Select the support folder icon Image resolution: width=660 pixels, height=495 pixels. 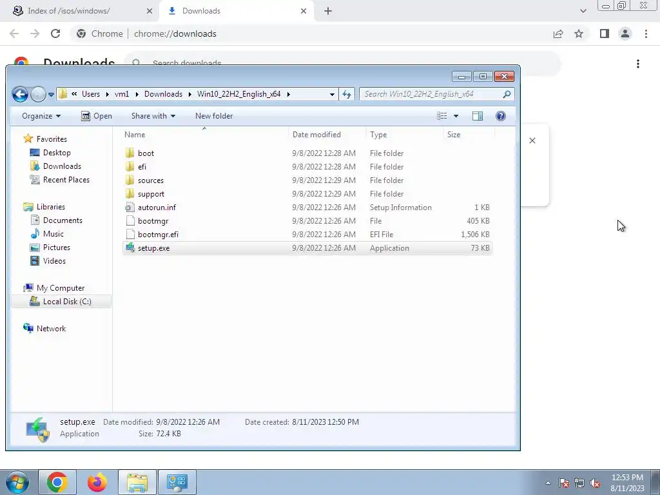click(x=130, y=193)
